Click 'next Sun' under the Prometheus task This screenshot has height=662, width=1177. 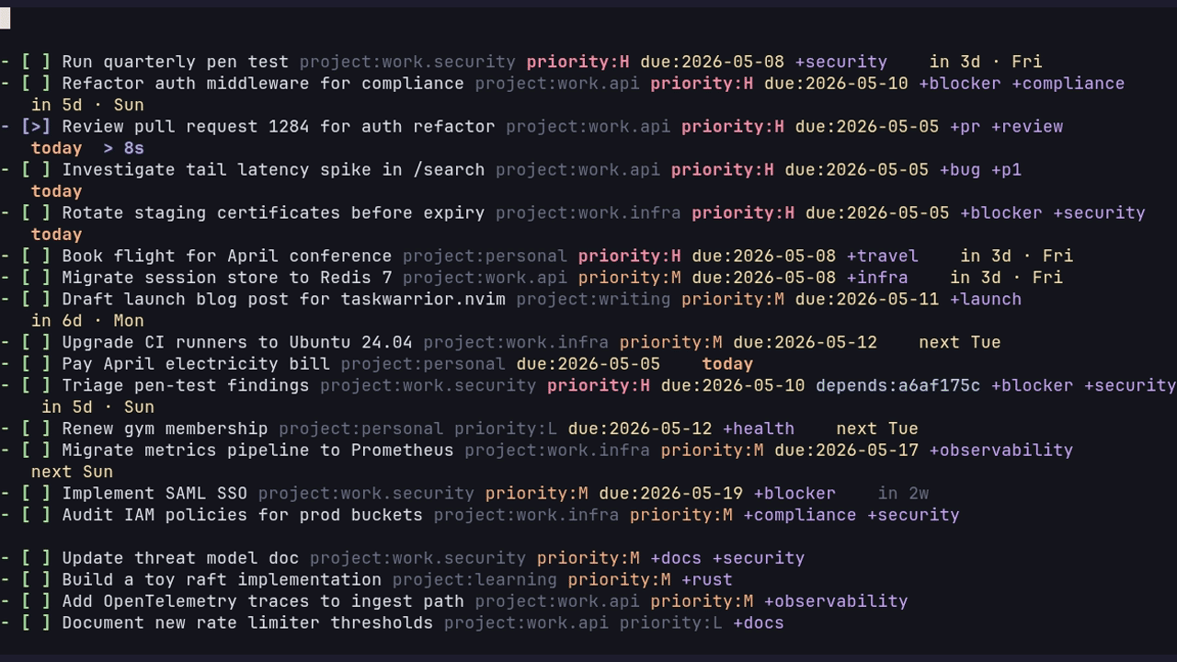pos(72,472)
